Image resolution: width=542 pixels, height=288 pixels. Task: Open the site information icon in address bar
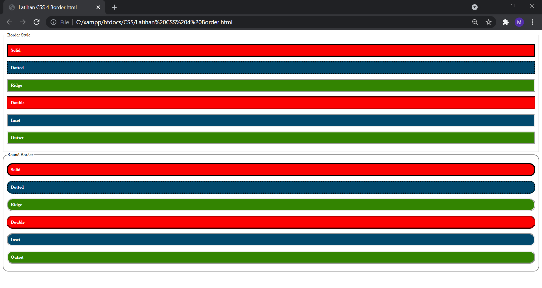pos(53,22)
